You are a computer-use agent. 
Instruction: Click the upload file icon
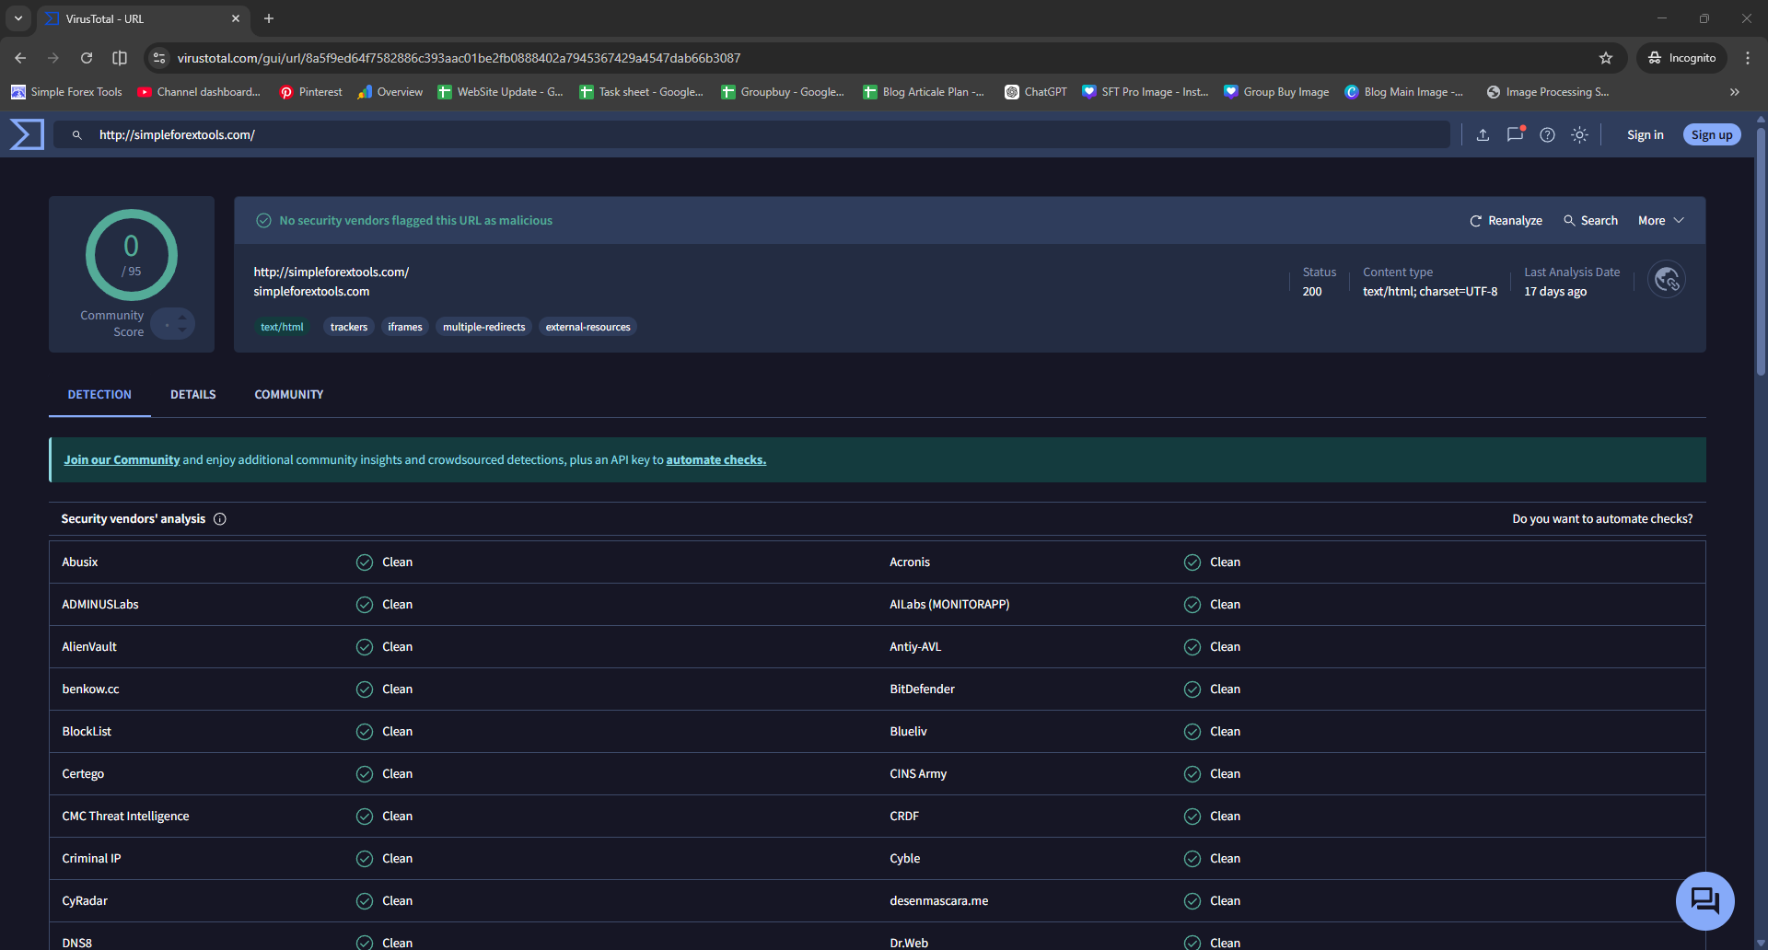[1483, 135]
